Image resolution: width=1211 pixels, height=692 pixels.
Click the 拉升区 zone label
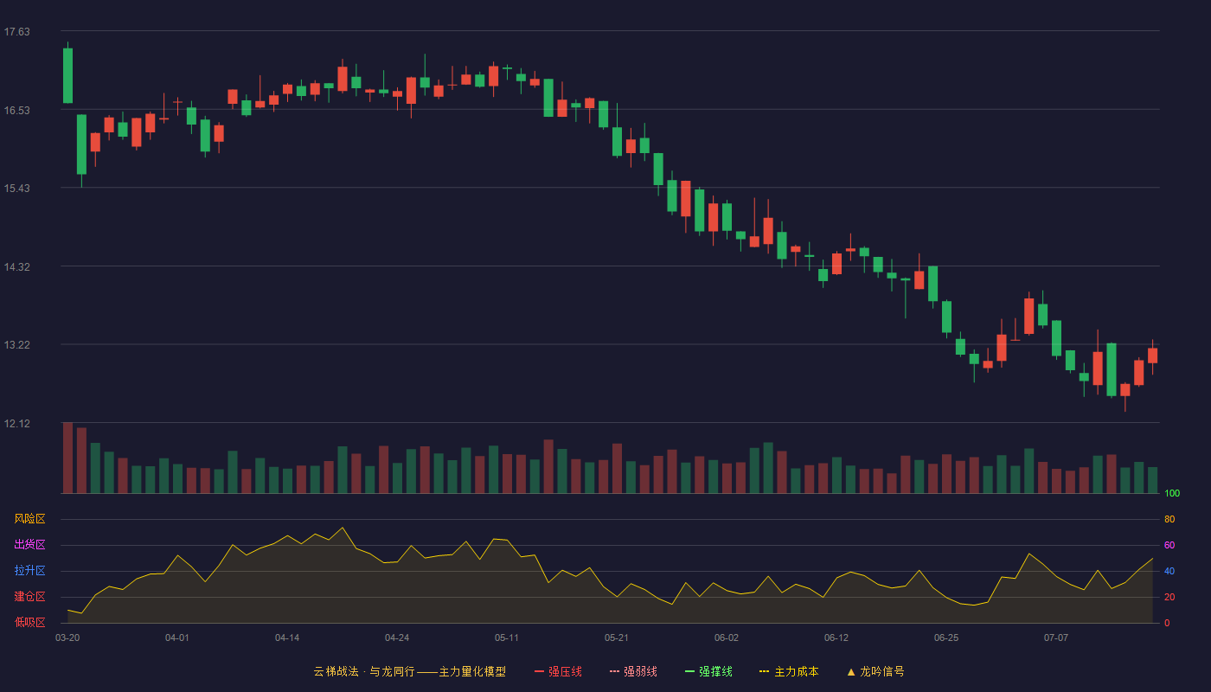(x=29, y=571)
